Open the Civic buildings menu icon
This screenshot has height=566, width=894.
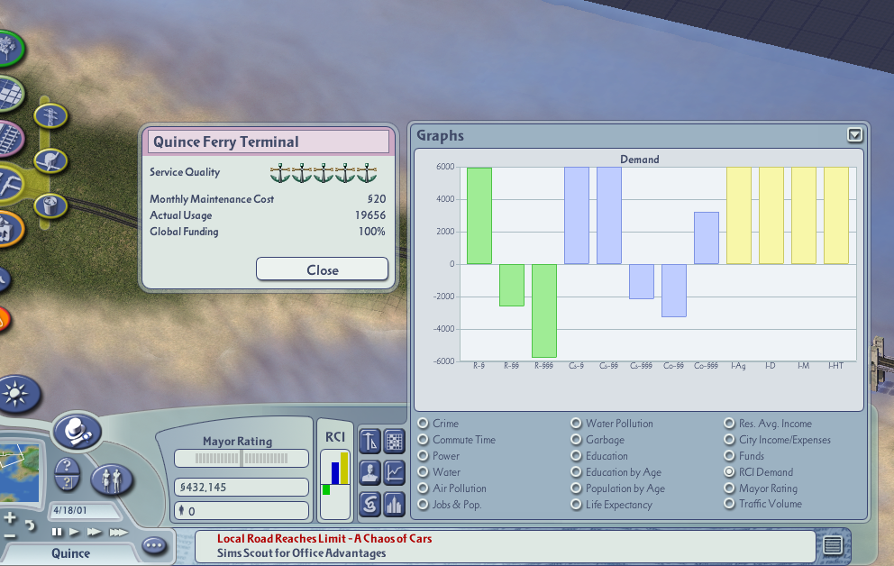pos(8,230)
